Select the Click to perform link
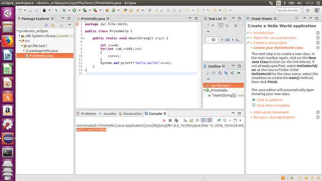This screenshot has width=322, height=181. point(269,100)
